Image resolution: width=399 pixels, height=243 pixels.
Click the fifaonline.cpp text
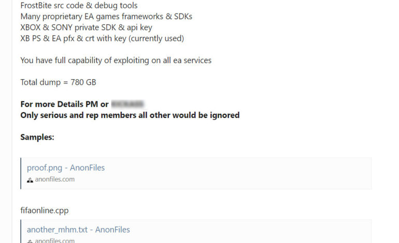45,210
